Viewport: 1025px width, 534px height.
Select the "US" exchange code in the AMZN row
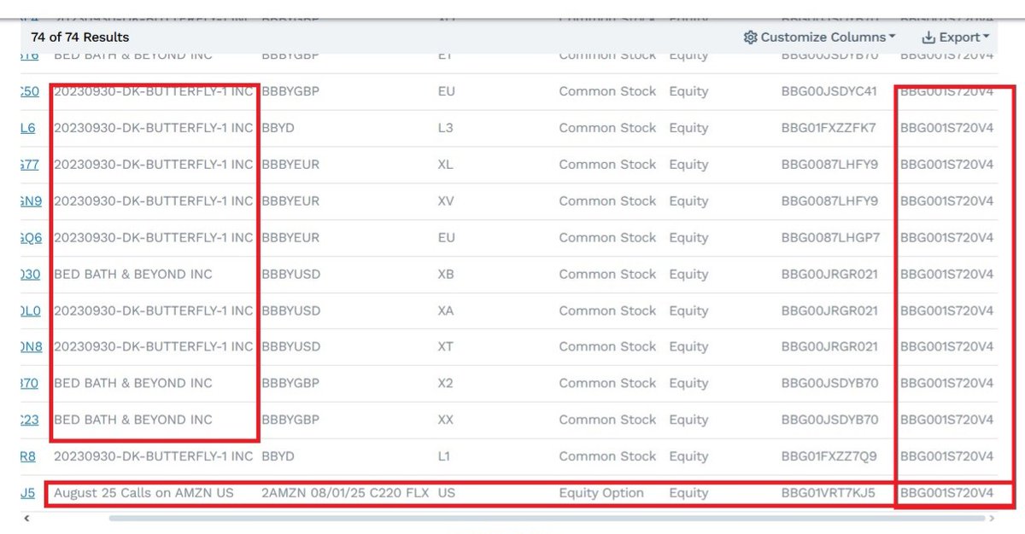click(x=446, y=493)
